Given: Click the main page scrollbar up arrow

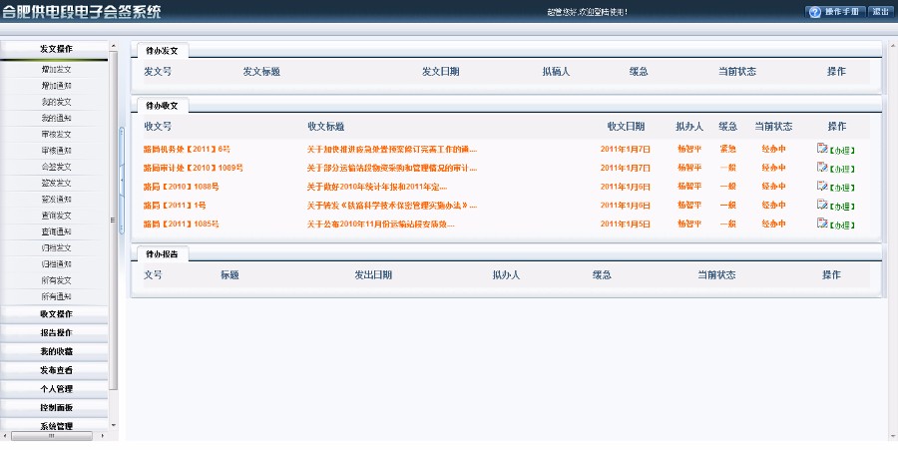Looking at the screenshot, I should 893,45.
